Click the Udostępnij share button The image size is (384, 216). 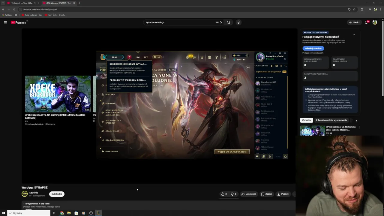point(249,194)
